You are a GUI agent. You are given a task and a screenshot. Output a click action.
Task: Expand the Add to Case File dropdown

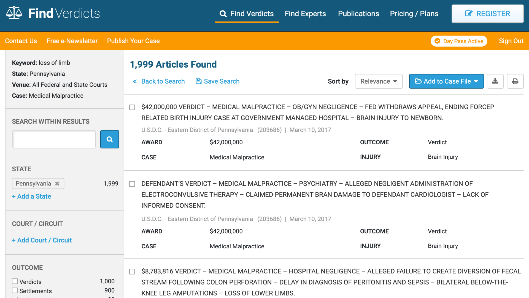pyautogui.click(x=446, y=81)
